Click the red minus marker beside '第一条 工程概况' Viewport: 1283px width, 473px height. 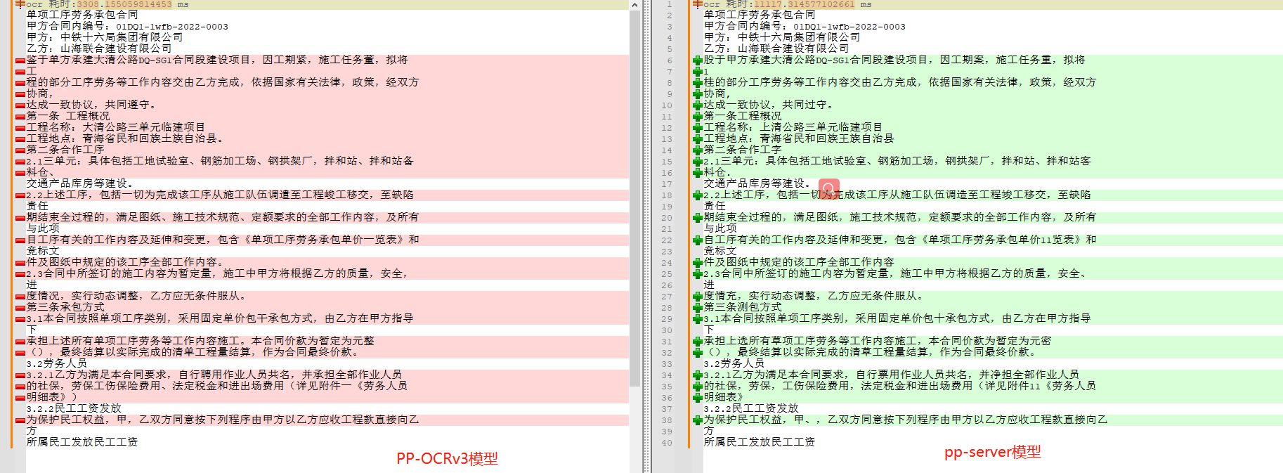[x=20, y=117]
